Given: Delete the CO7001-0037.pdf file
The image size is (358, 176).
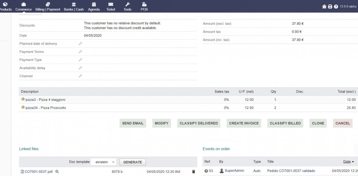Looking at the screenshot, I should point(193,171).
